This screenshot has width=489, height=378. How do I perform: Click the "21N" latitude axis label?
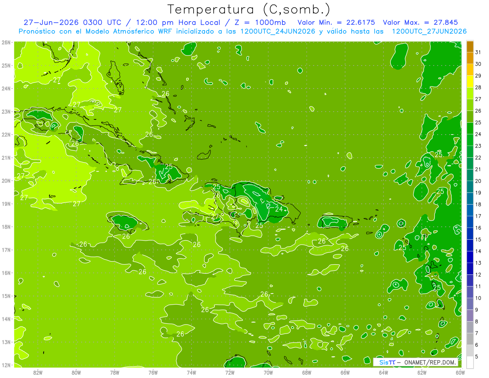click(6, 158)
